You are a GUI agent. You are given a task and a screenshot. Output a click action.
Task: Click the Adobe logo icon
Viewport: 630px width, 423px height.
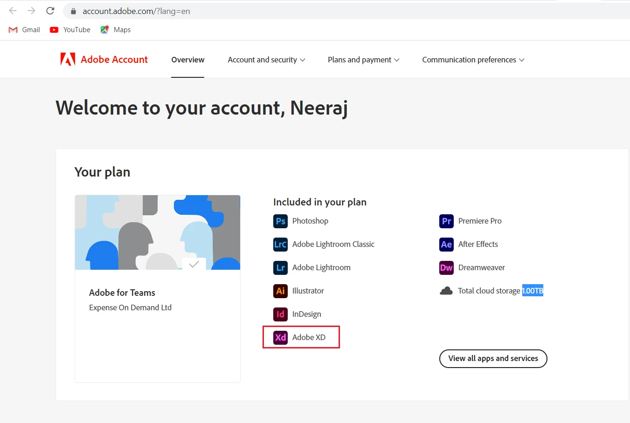pyautogui.click(x=68, y=59)
